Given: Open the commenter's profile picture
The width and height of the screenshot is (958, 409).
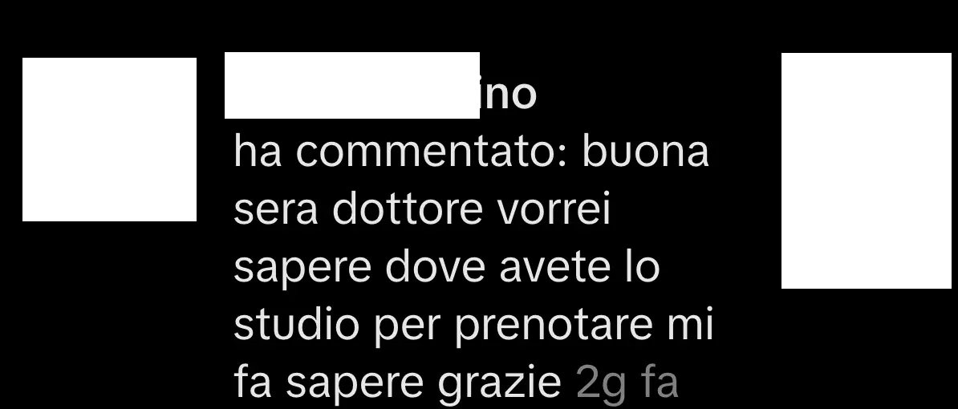Looking at the screenshot, I should 109,140.
